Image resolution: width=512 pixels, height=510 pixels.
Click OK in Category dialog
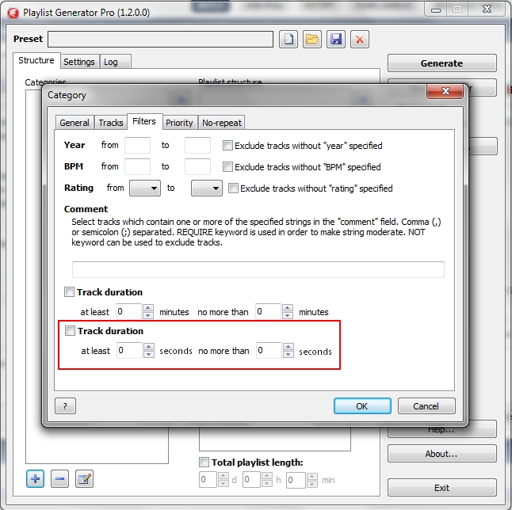pyautogui.click(x=362, y=406)
